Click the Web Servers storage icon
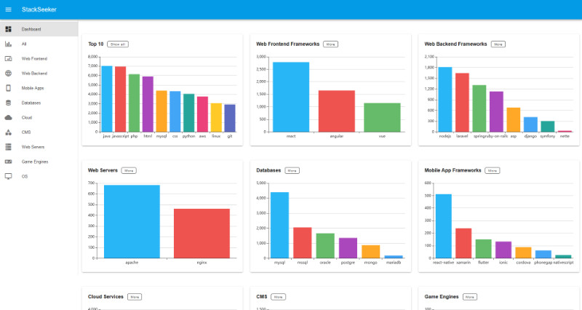This screenshot has height=310, width=582. click(8, 147)
